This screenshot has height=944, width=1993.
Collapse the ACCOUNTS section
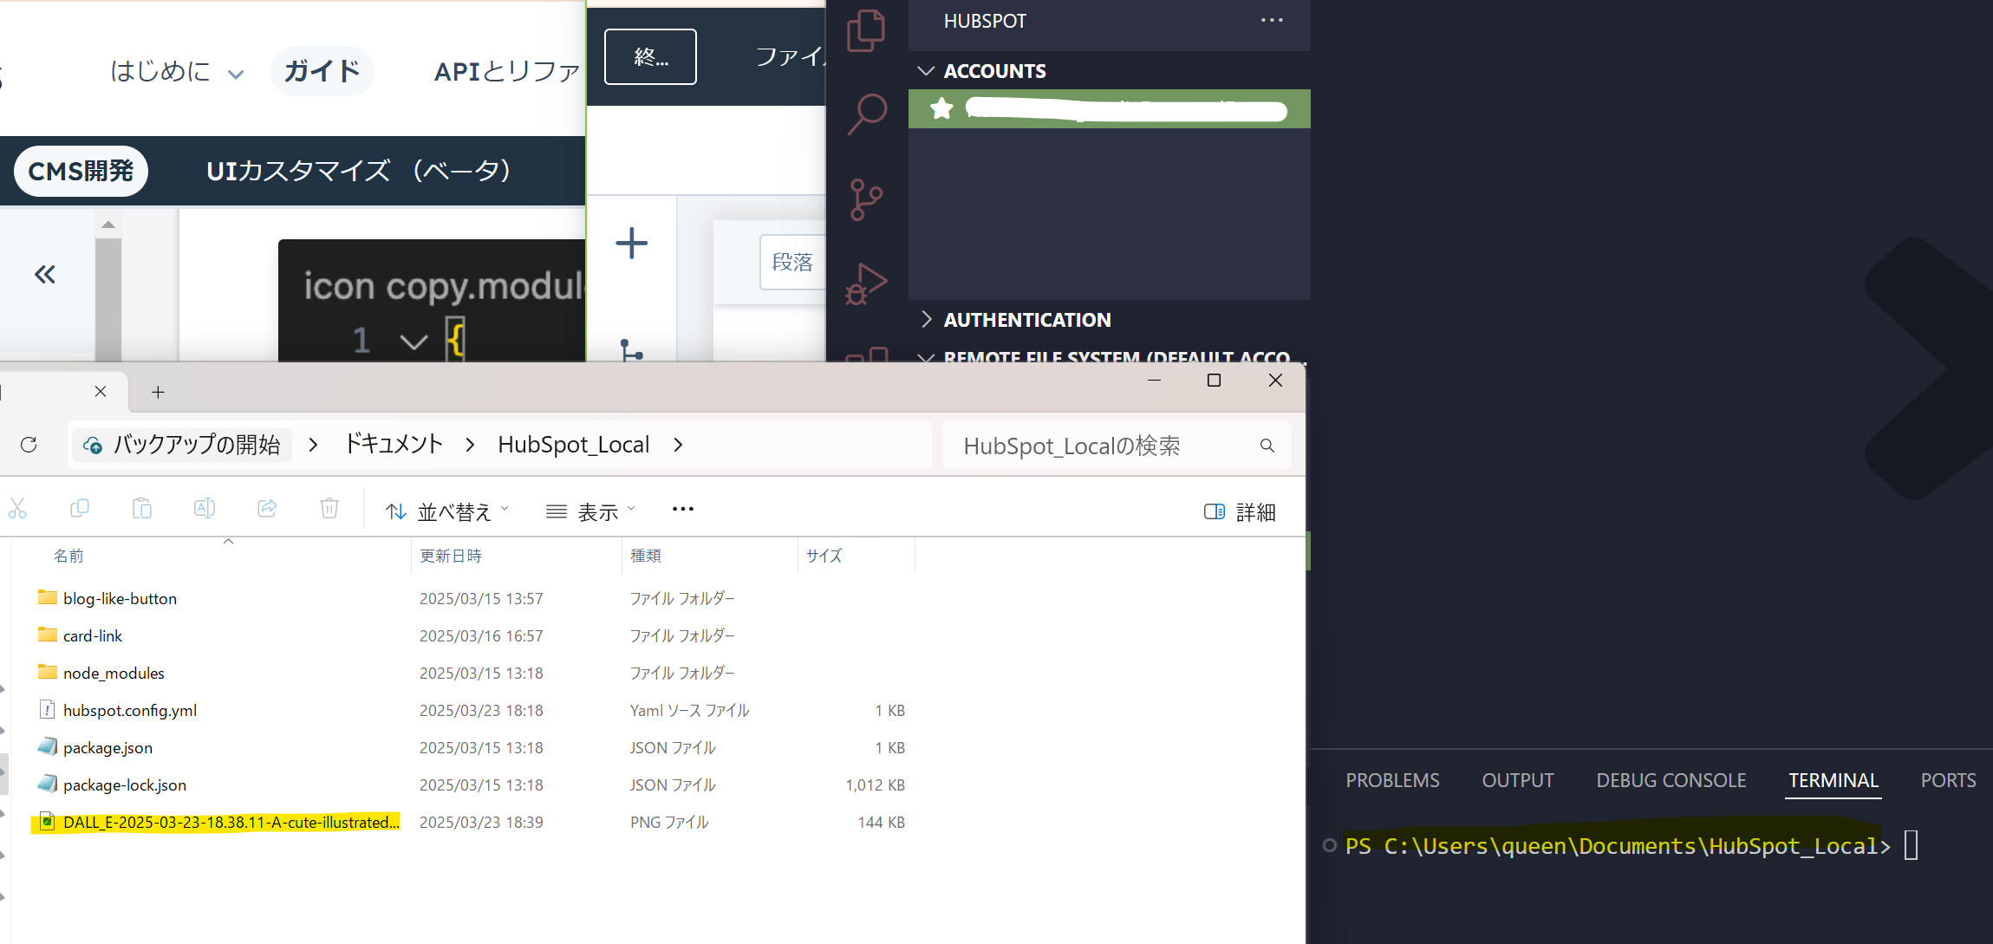pyautogui.click(x=926, y=70)
